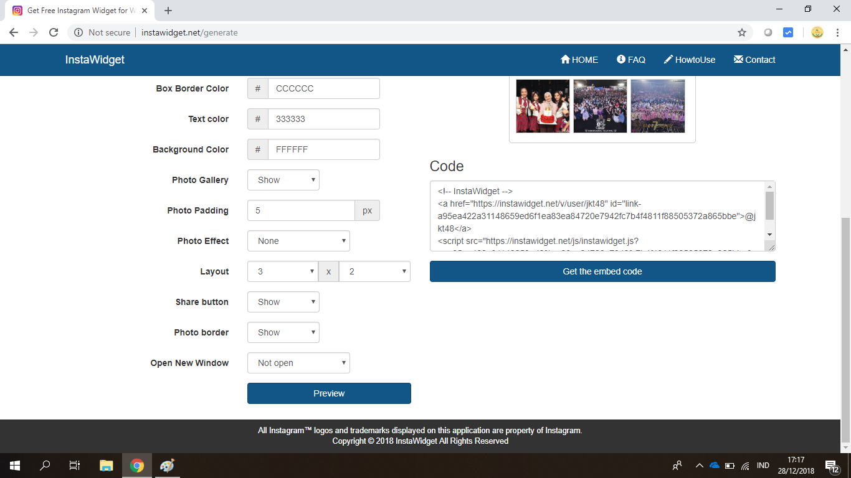Viewport: 851px width, 478px height.
Task: Click the Text color hex field
Action: (323, 119)
